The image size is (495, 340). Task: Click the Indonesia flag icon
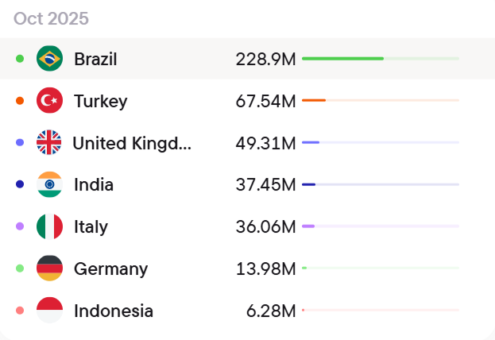(49, 311)
